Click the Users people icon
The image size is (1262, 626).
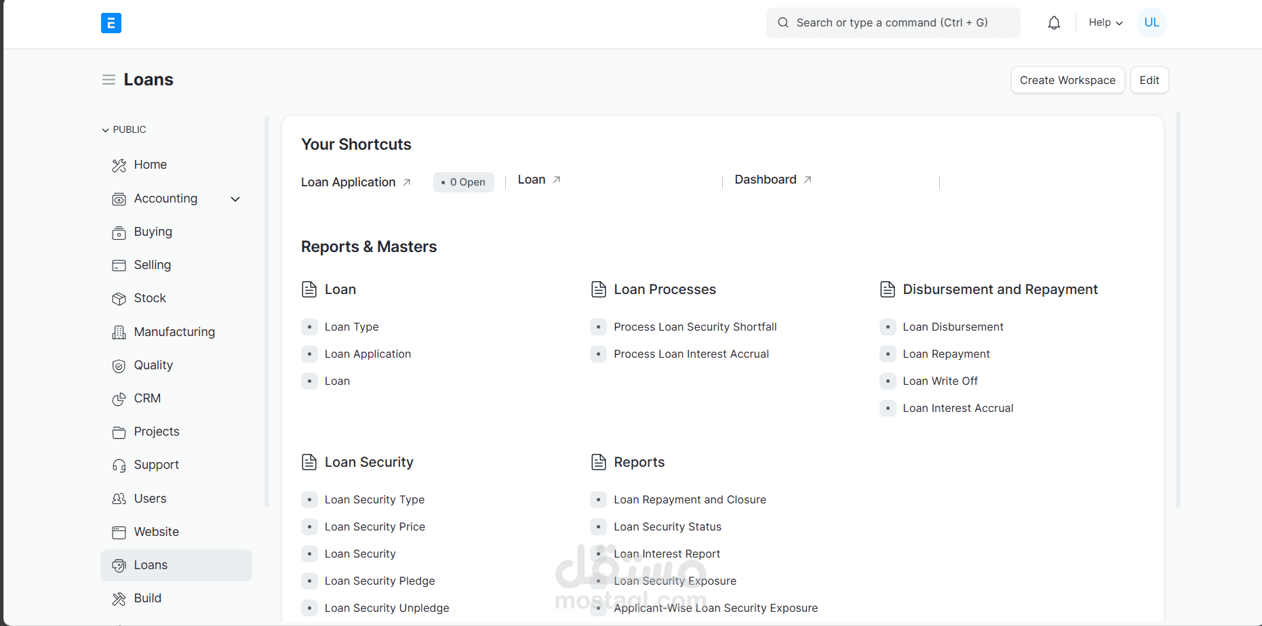point(119,499)
